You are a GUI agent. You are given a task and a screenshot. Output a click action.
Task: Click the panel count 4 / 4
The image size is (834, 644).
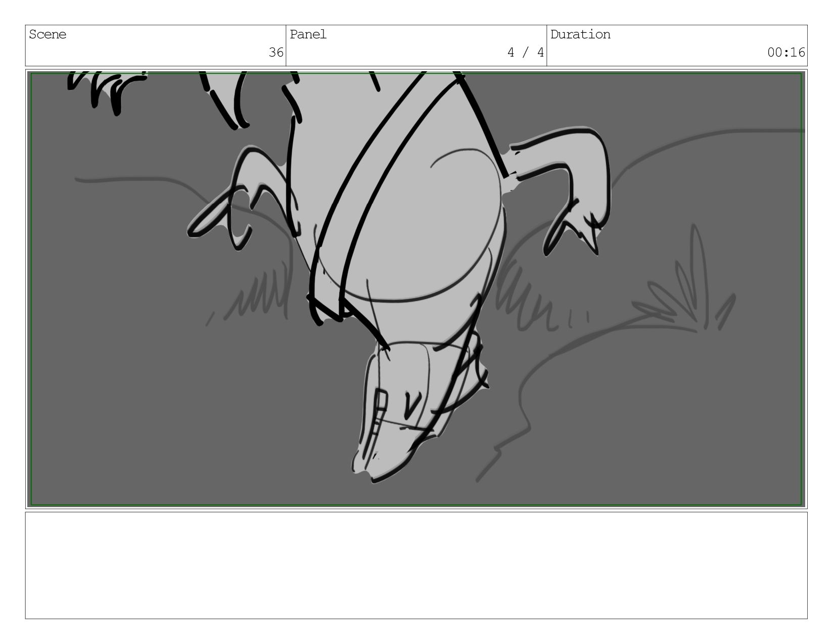coord(526,53)
